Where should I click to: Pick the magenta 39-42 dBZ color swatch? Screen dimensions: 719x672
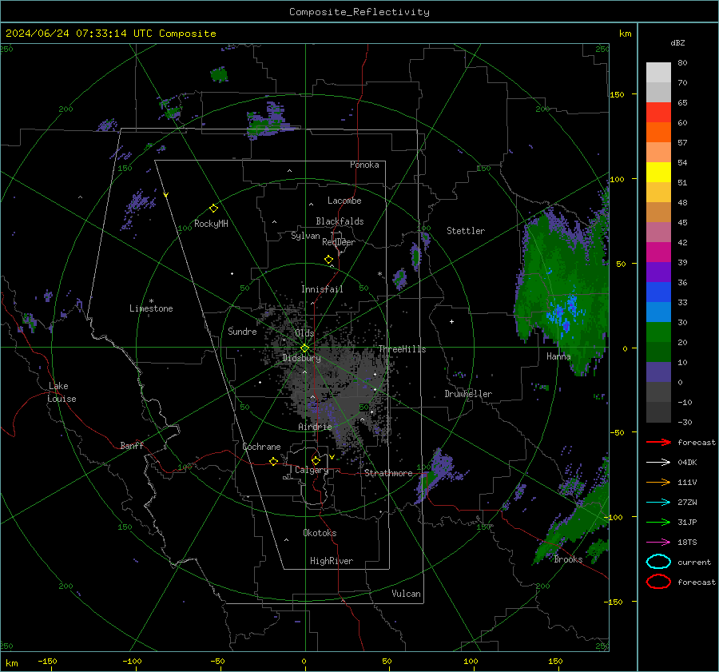[658, 252]
